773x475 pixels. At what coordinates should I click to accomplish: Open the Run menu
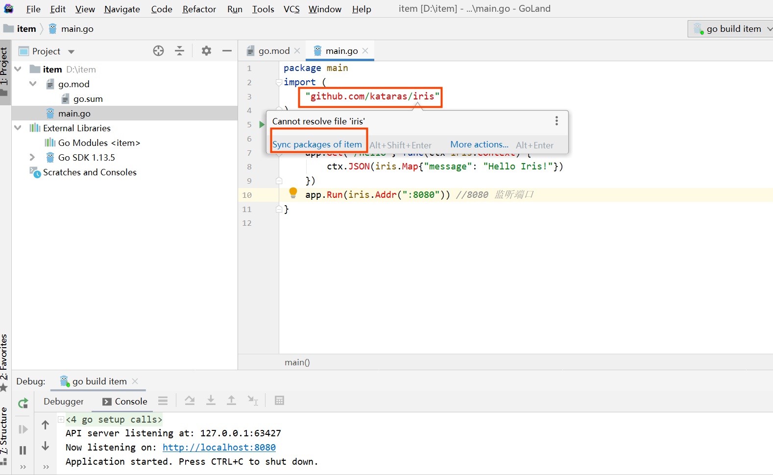point(235,9)
